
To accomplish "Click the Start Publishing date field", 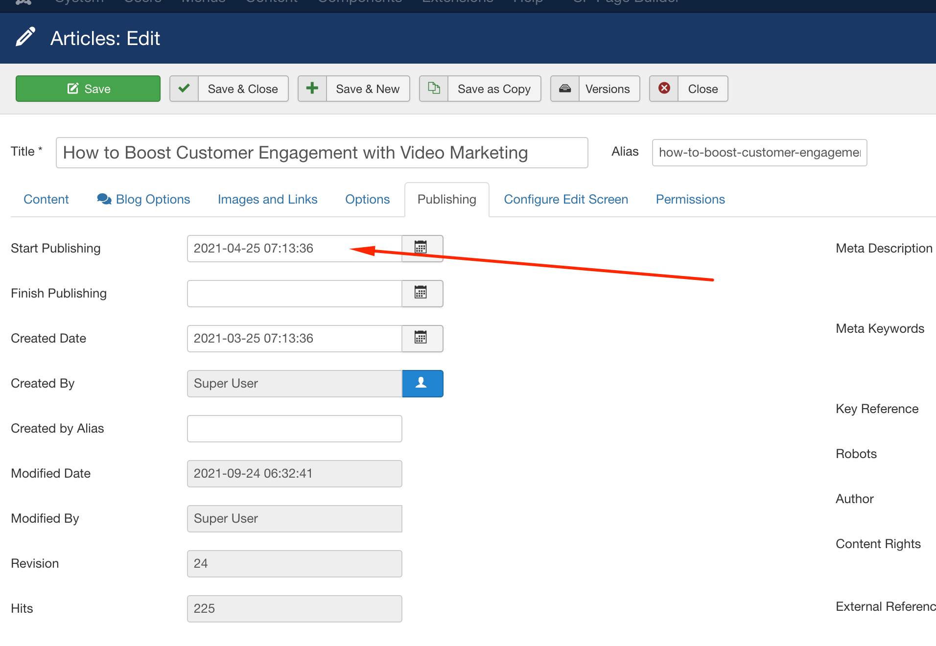I will click(294, 248).
